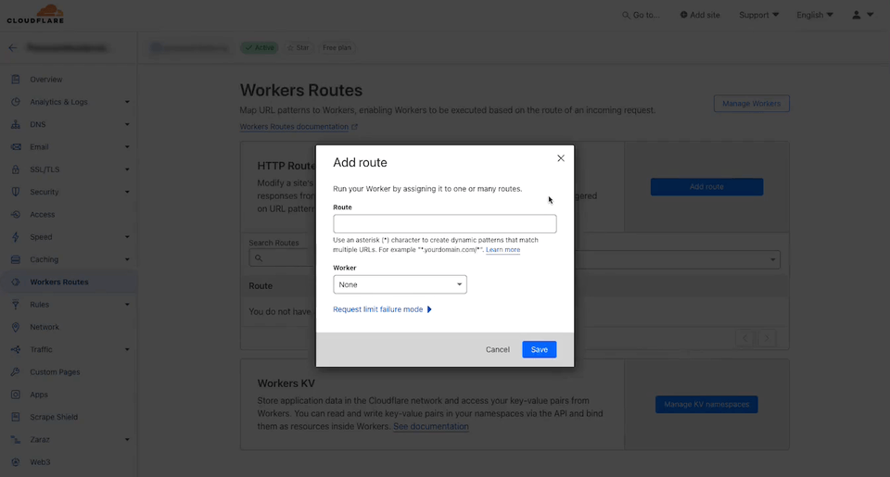
Task: Click the Search Routes magnifier icon
Action: 259,258
